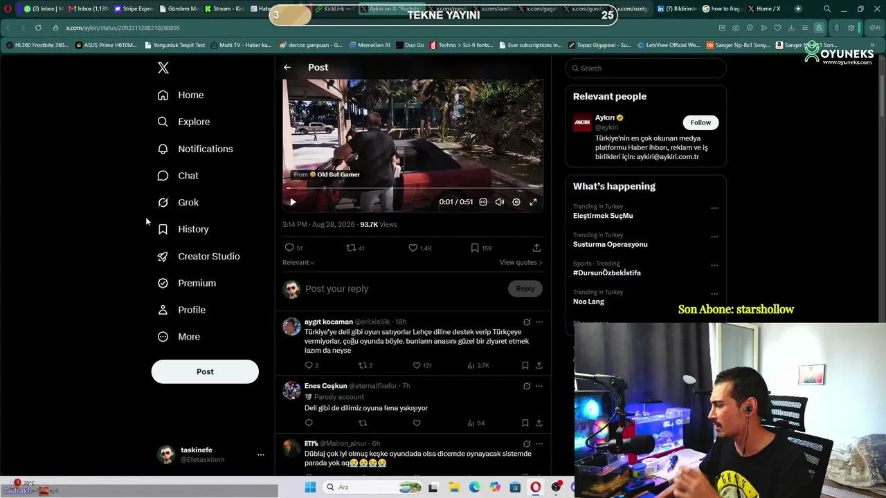The image size is (886, 498).
Task: Follow the Aykırı account
Action: pos(700,122)
